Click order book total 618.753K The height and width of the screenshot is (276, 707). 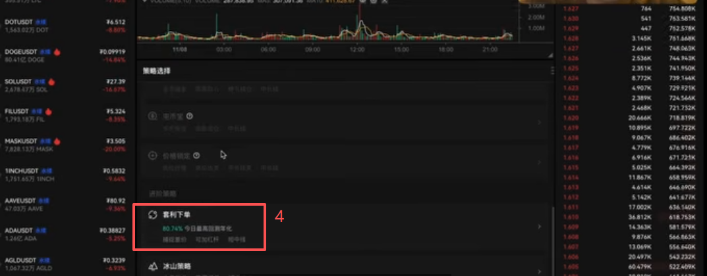(682, 217)
